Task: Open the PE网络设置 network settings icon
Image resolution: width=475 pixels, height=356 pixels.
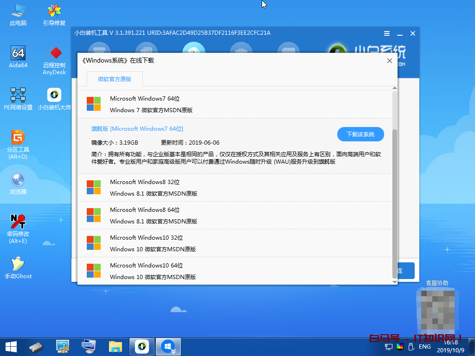Action: [x=18, y=98]
